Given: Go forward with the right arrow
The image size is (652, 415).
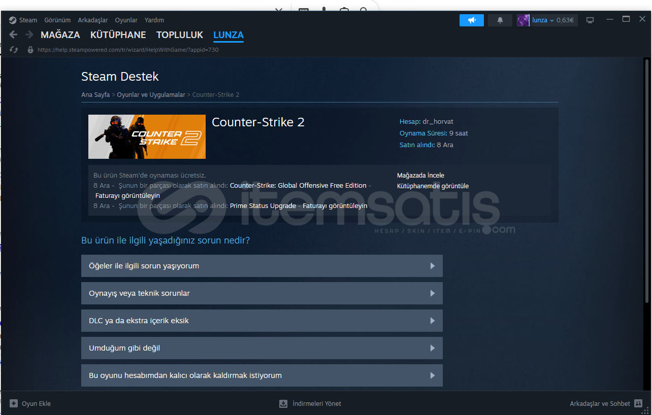Looking at the screenshot, I should click(x=29, y=34).
